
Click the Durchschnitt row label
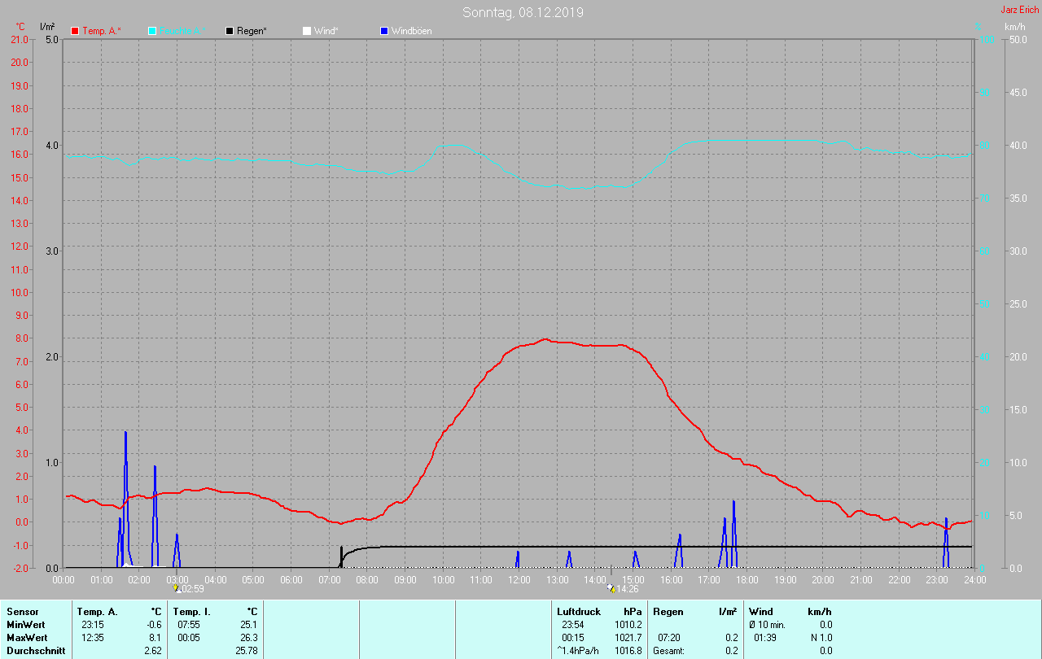coord(33,650)
